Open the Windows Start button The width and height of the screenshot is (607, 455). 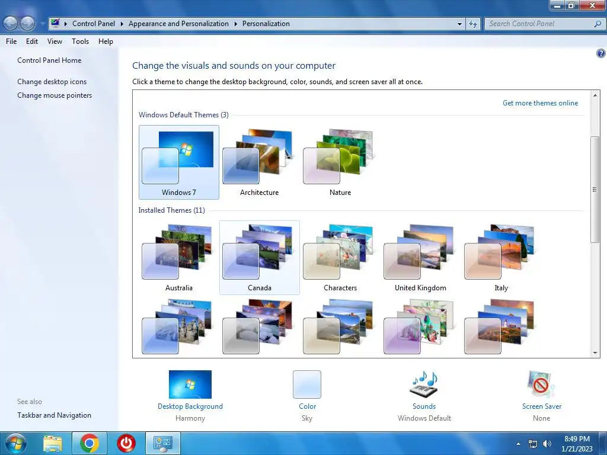tap(15, 443)
